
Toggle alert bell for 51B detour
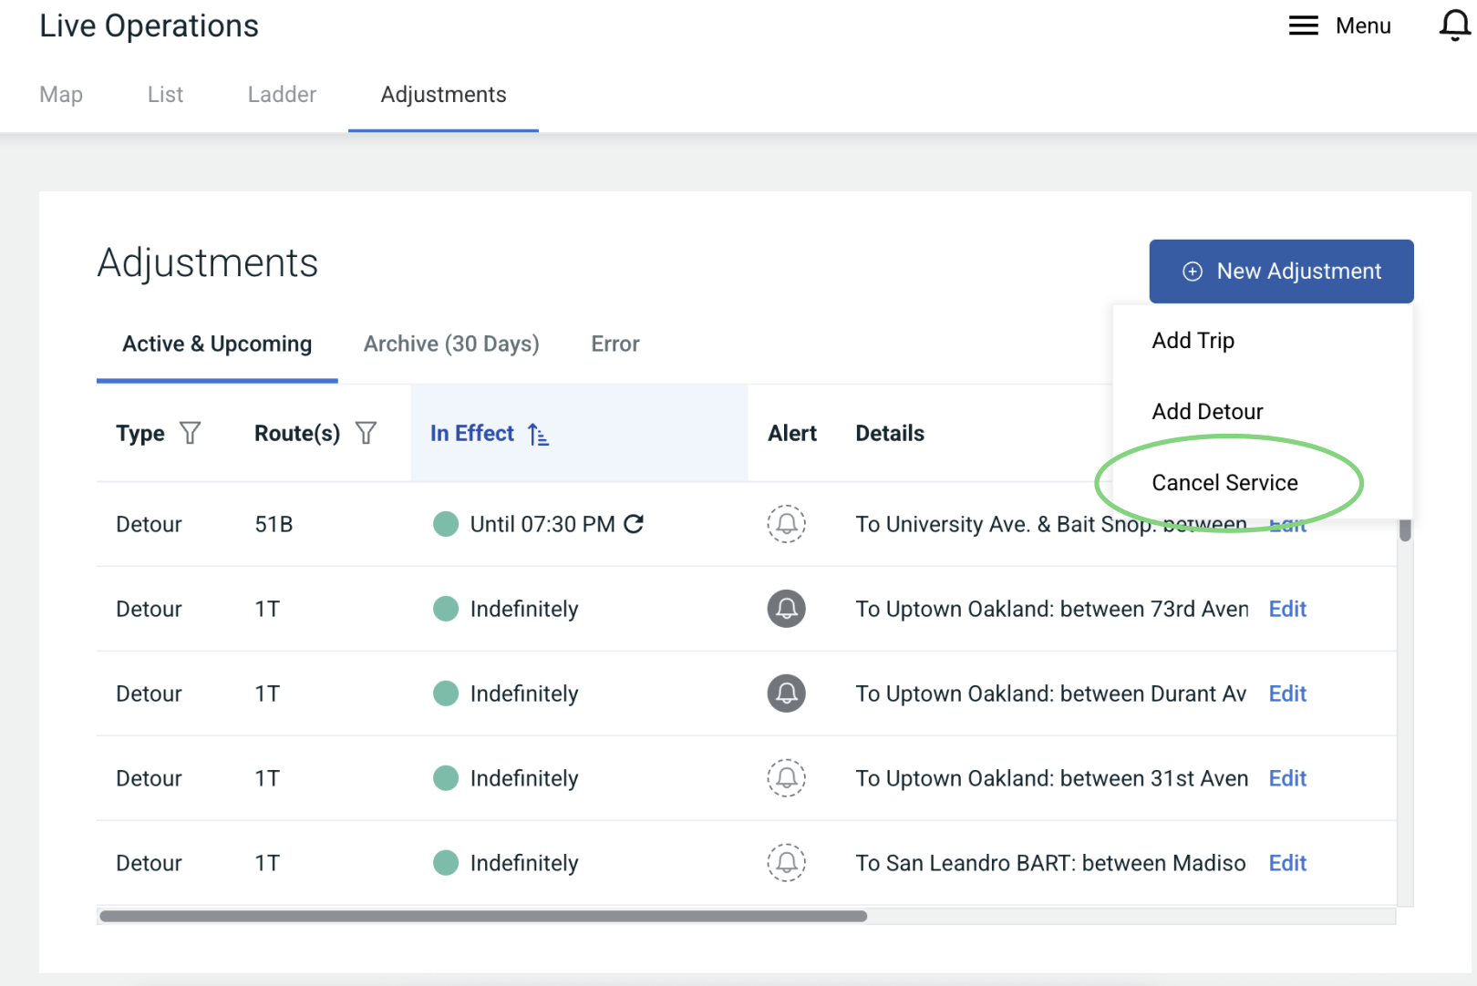[786, 524]
